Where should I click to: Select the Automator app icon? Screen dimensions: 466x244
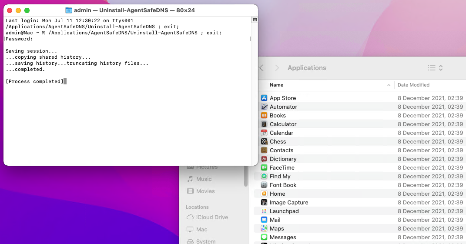point(264,107)
